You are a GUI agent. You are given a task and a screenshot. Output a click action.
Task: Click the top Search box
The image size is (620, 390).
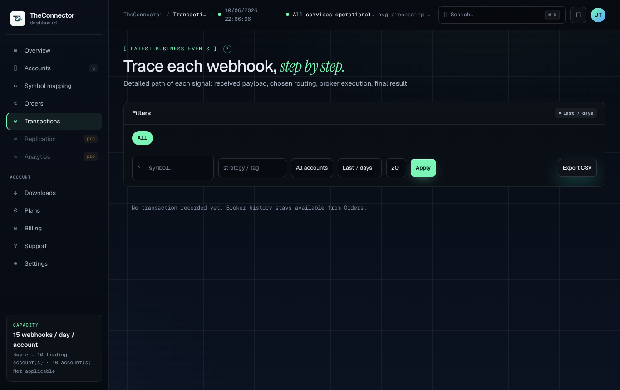coord(502,15)
